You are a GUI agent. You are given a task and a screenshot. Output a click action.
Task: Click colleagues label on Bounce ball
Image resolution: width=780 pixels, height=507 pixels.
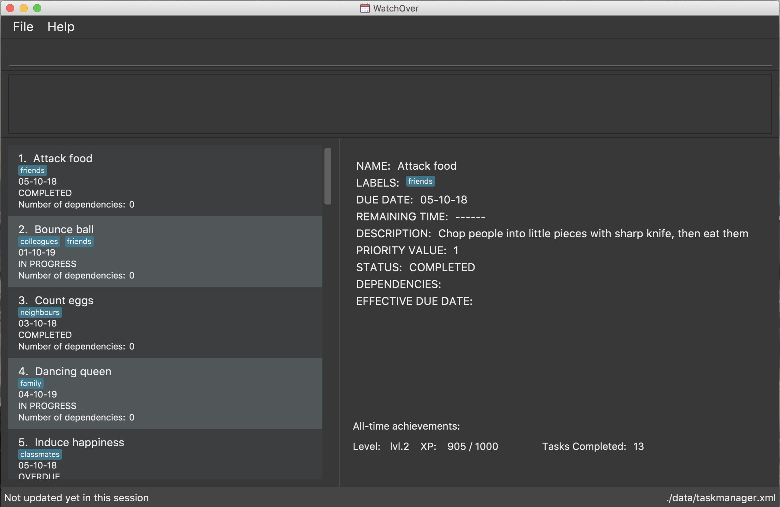[x=39, y=241]
